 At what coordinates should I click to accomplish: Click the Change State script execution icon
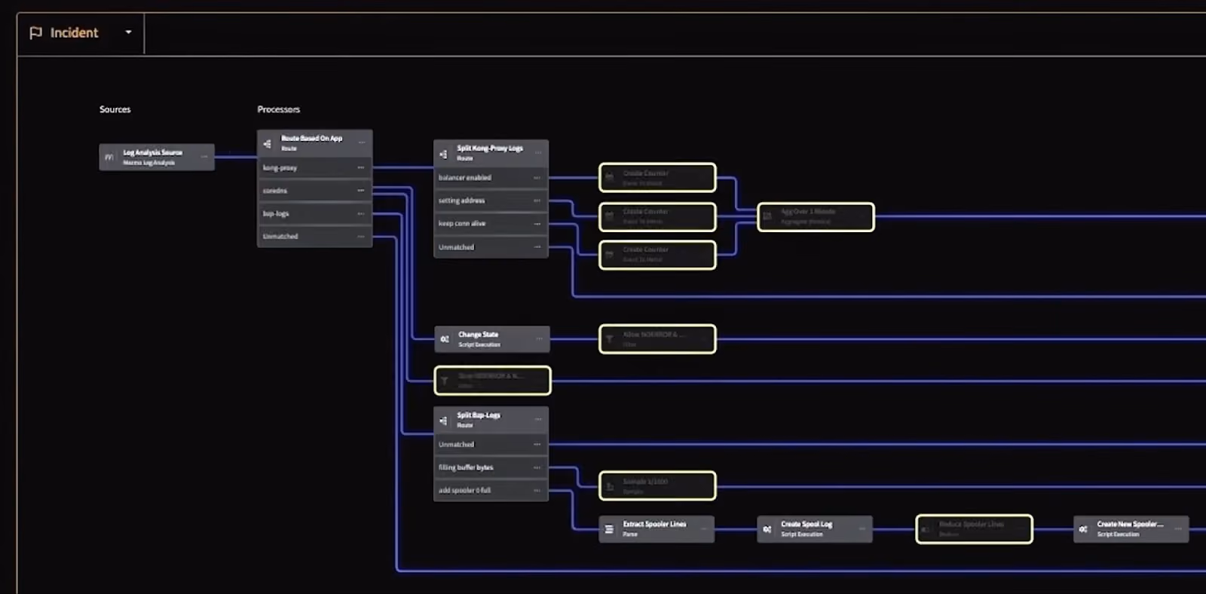(445, 339)
